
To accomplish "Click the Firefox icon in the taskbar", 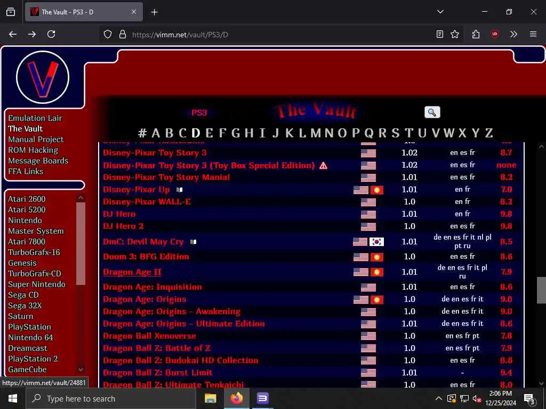I will coord(236,398).
